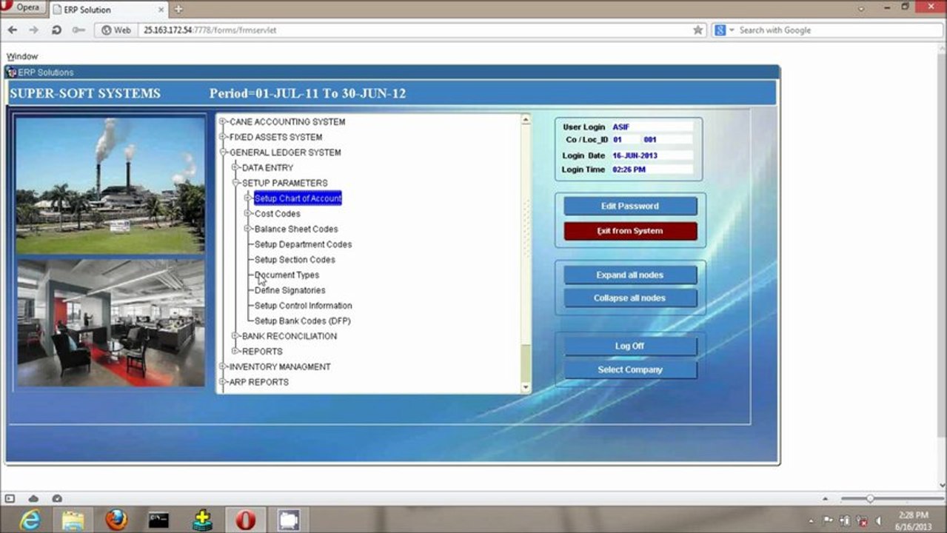Click tree scrollbar down arrow
The image size is (947, 533).
click(x=526, y=387)
